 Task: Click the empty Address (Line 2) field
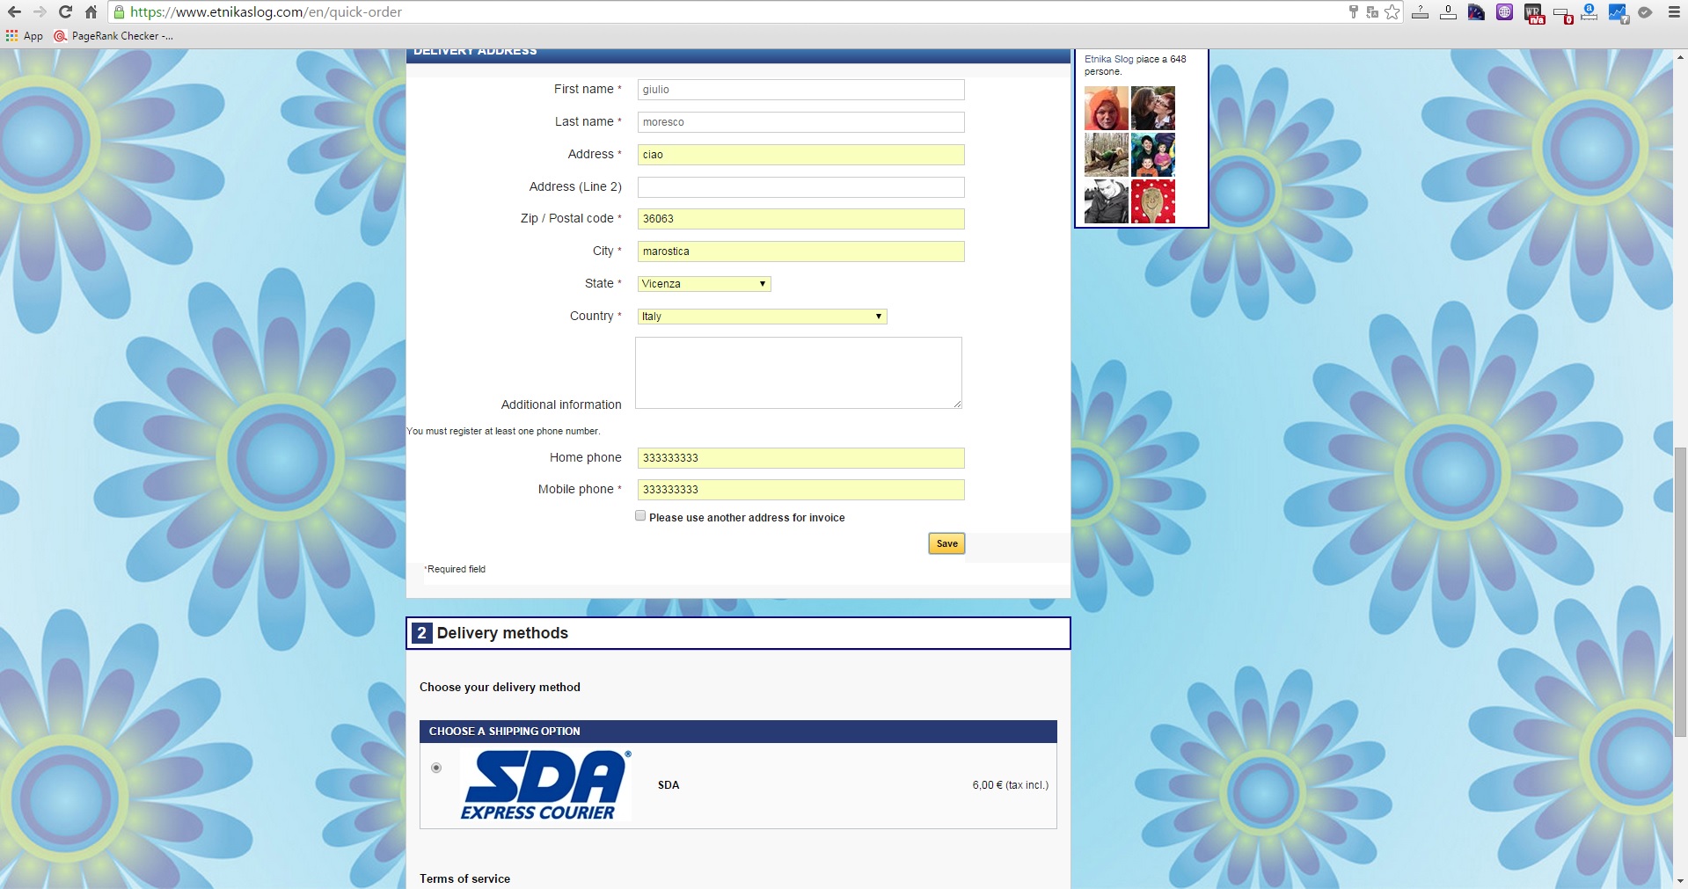tap(800, 187)
